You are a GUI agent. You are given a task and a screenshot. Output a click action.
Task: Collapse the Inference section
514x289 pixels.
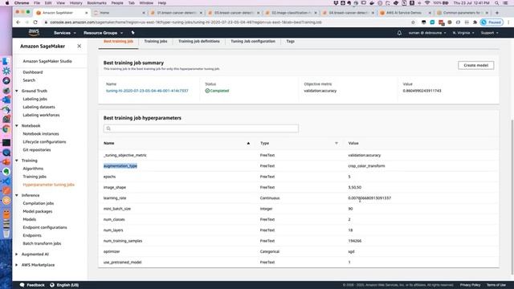tap(17, 195)
